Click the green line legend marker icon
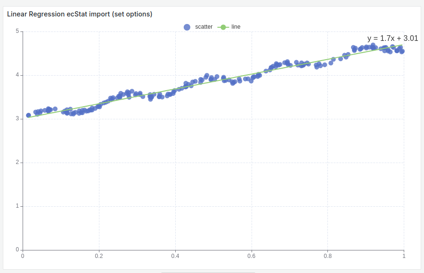The image size is (424, 273). pyautogui.click(x=222, y=27)
